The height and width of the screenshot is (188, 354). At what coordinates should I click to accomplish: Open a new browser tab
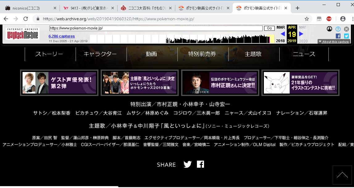[297, 8]
